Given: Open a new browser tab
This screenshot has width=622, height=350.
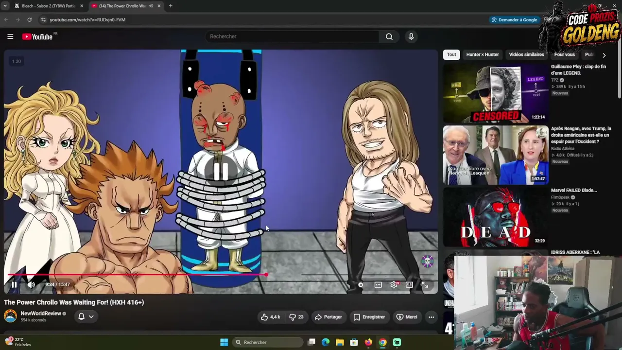Looking at the screenshot, I should pyautogui.click(x=171, y=6).
